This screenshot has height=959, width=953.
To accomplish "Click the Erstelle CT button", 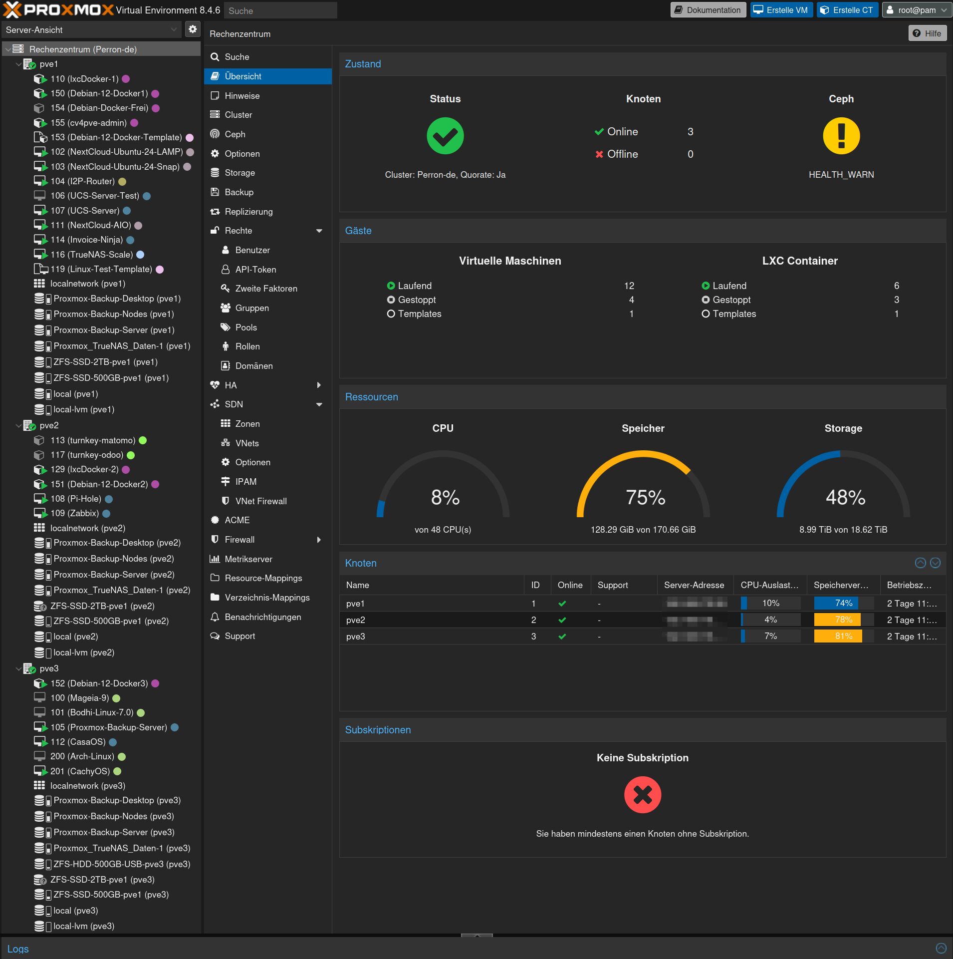I will click(x=847, y=10).
